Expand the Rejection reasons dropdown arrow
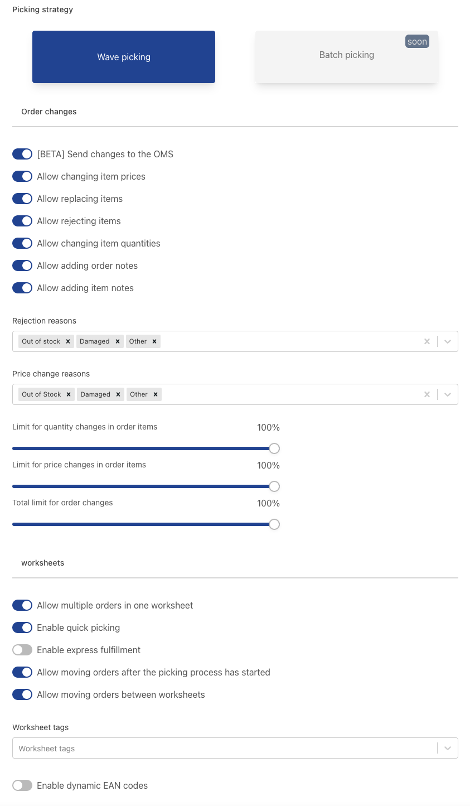470x806 pixels. pos(448,341)
